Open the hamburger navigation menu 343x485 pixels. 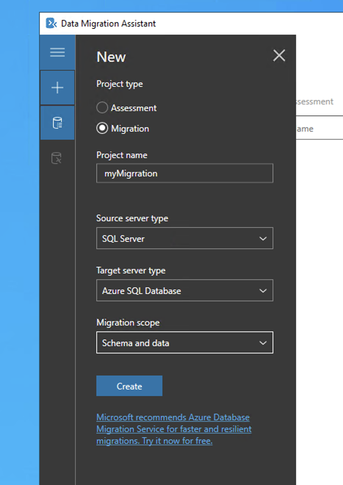(57, 52)
